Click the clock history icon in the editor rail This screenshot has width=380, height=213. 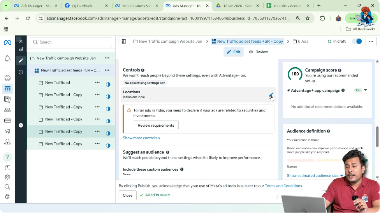[x=21, y=72]
